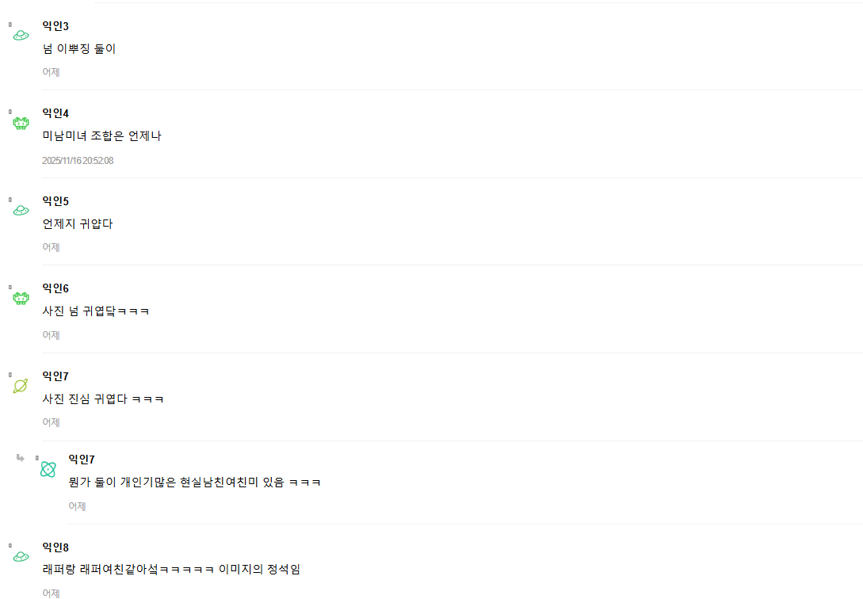Select the username 익인6

point(55,288)
